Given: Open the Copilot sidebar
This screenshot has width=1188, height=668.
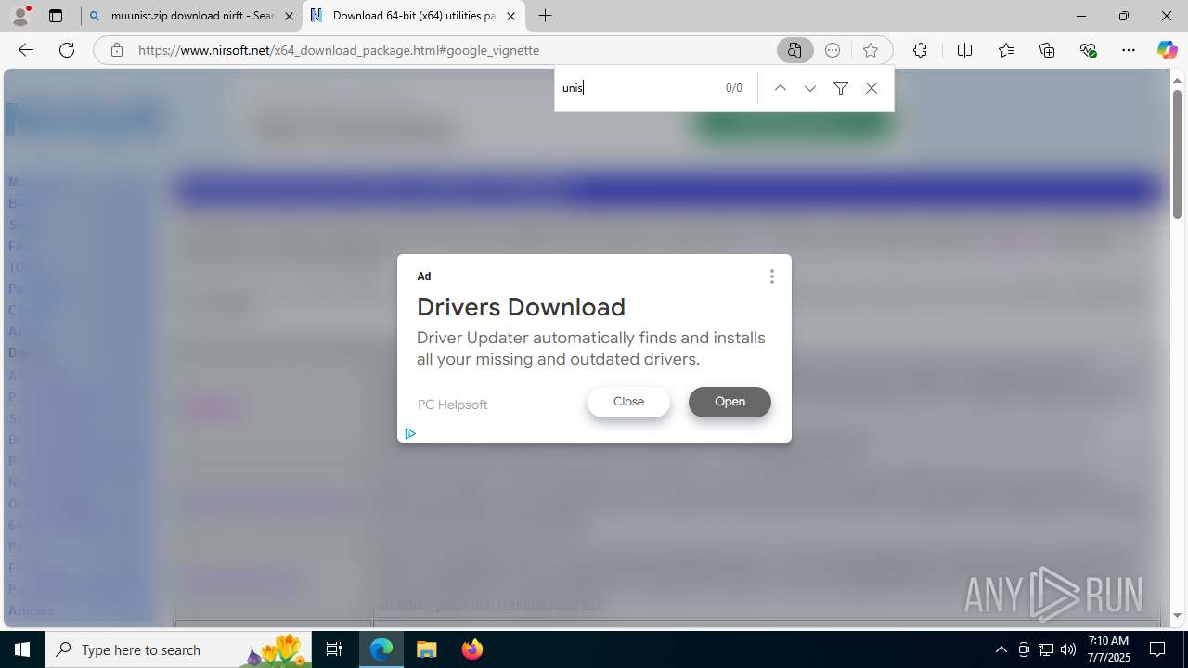Looking at the screenshot, I should click(x=1167, y=50).
